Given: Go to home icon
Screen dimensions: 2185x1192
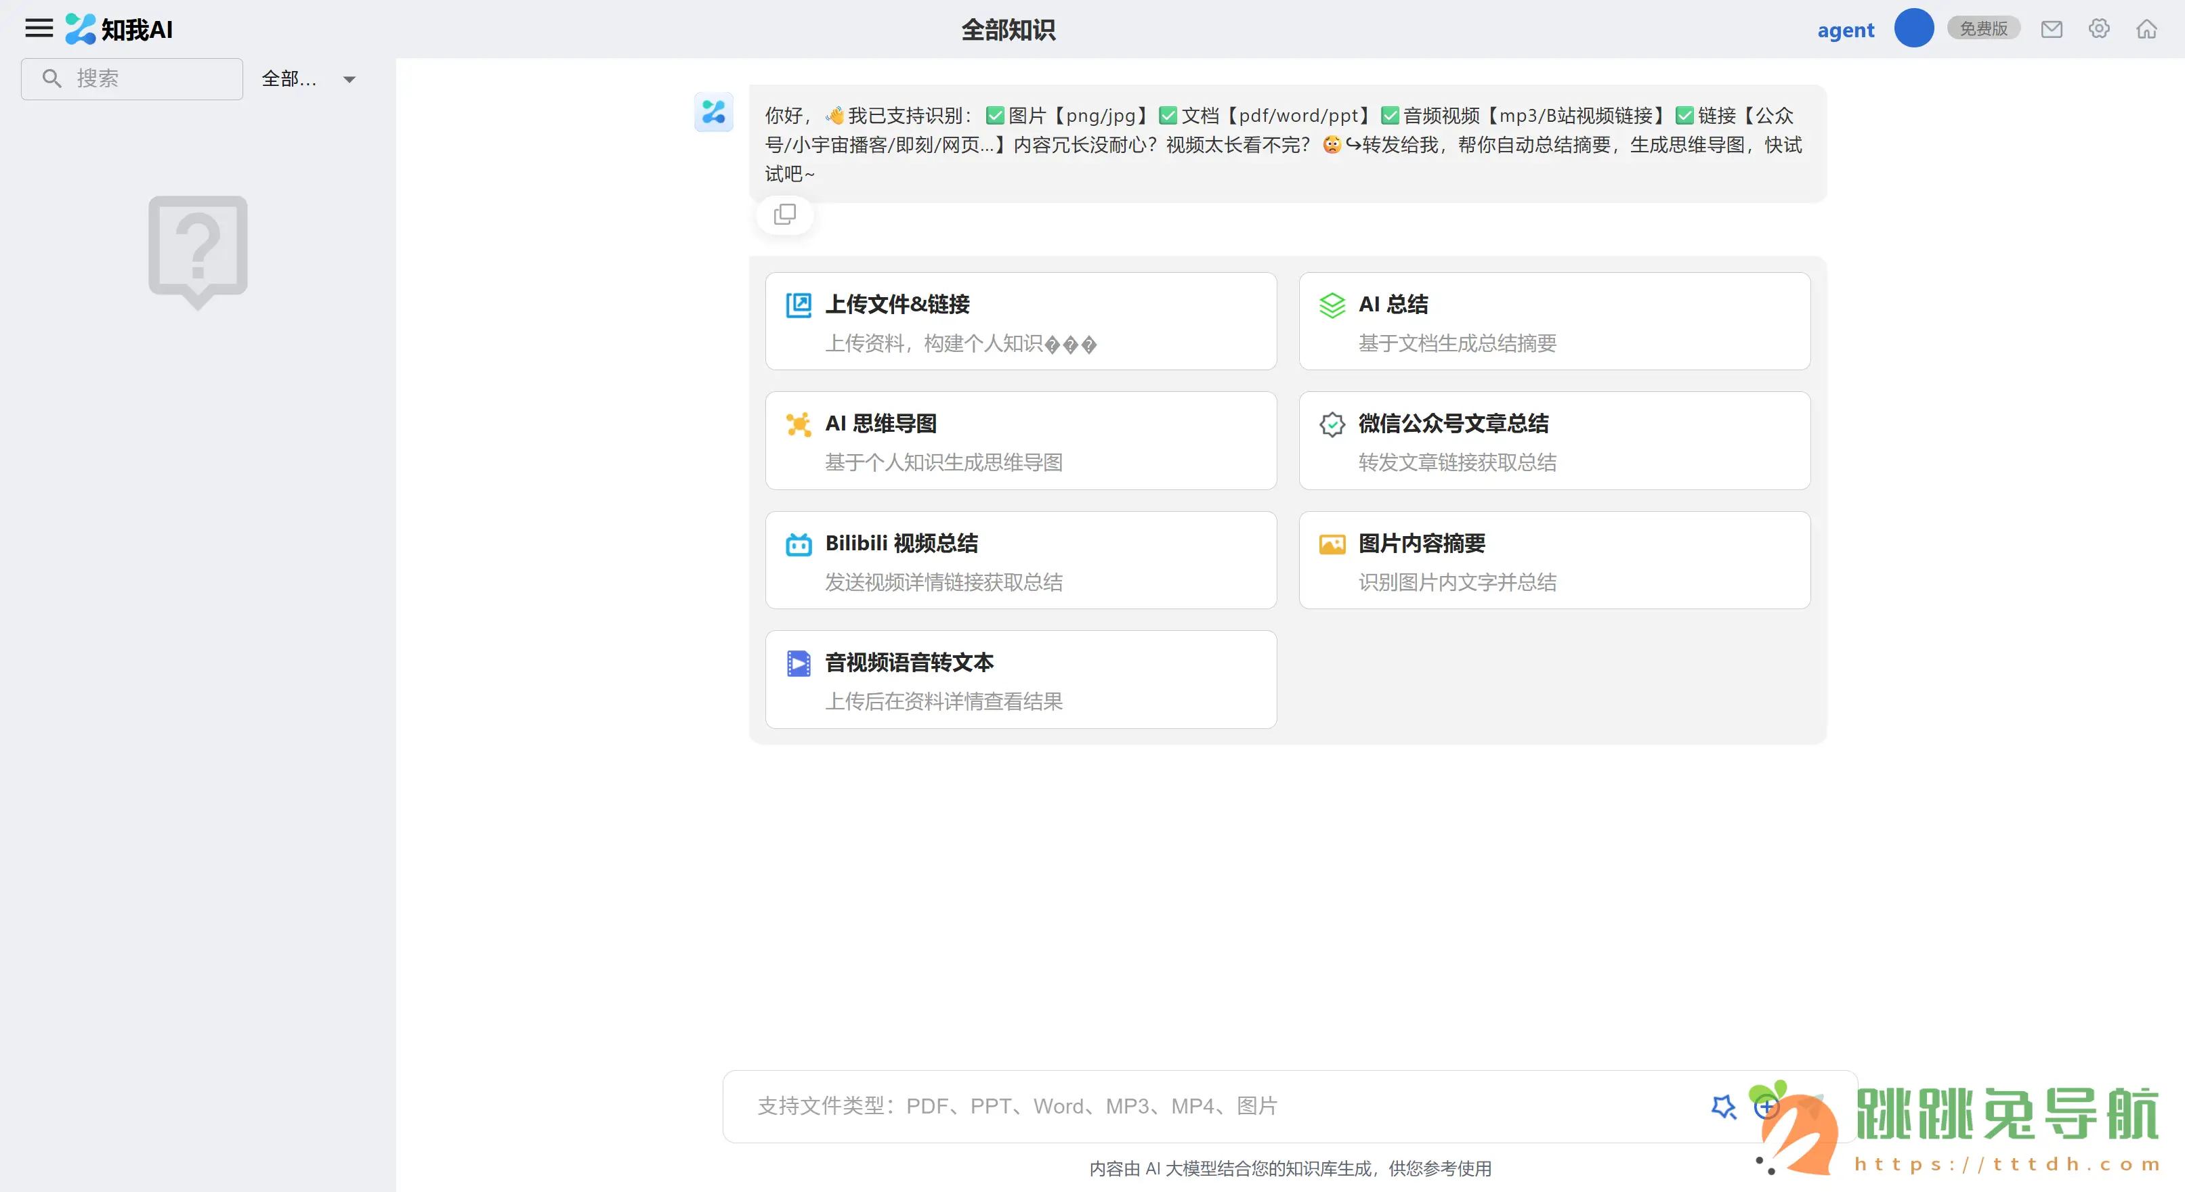Looking at the screenshot, I should pyautogui.click(x=2146, y=30).
